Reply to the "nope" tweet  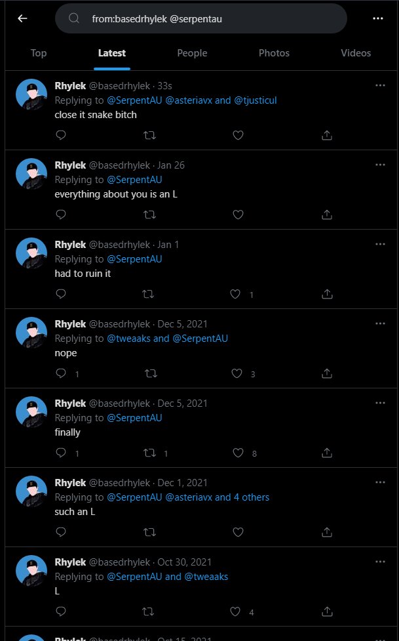click(61, 374)
